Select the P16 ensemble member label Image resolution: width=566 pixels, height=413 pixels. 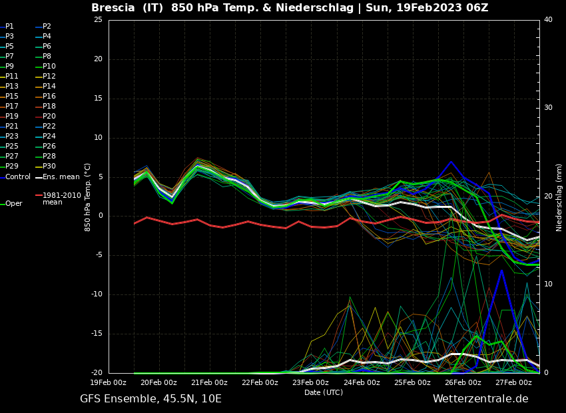49,97
